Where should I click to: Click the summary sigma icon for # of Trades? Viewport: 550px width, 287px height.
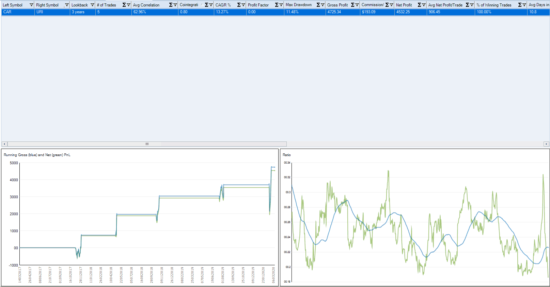(x=124, y=5)
